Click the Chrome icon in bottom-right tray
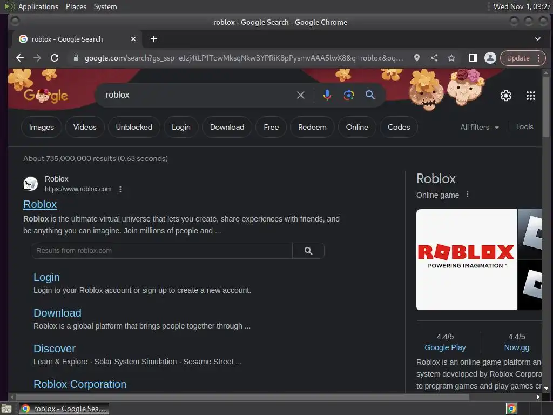553x415 pixels. 511,409
